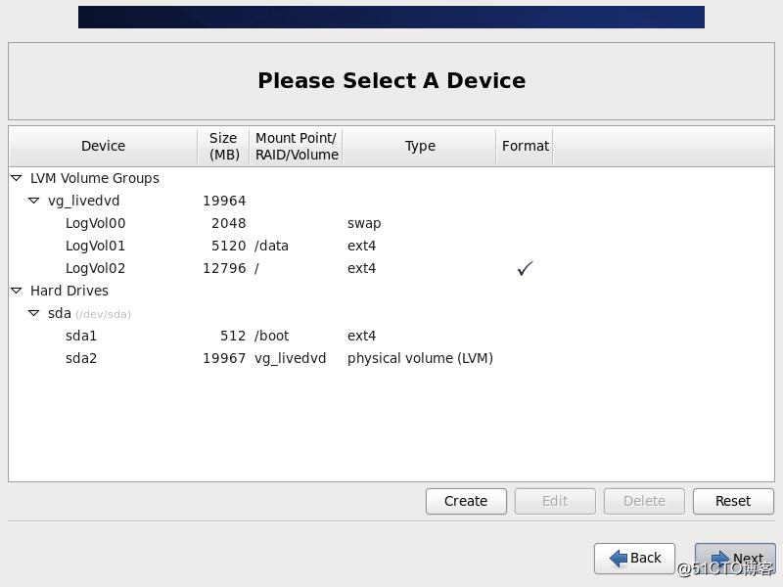Click the Hard Drives label
The image size is (783, 587).
[x=69, y=291]
